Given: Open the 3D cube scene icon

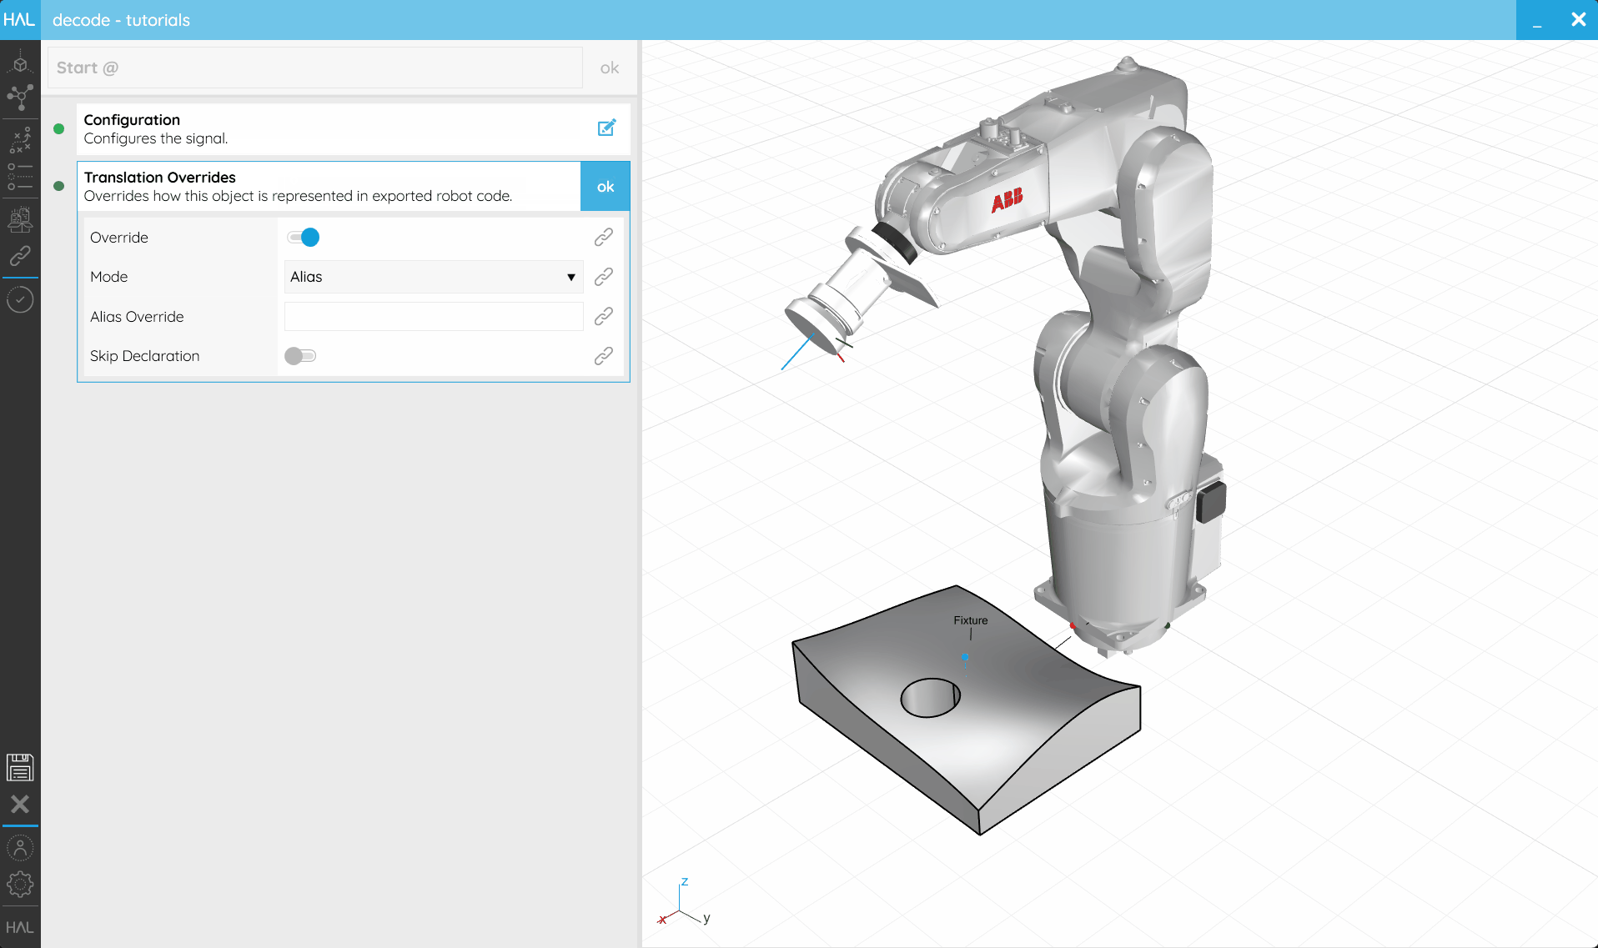Looking at the screenshot, I should point(20,63).
